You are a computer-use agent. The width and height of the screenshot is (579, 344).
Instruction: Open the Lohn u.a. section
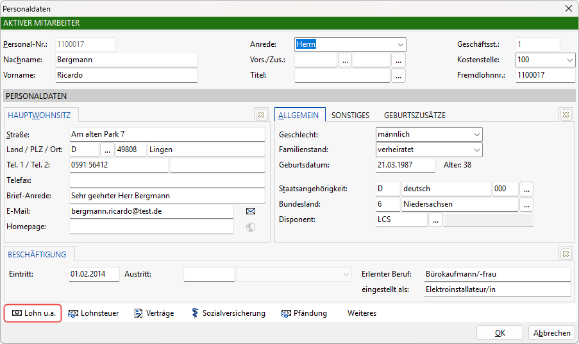pyautogui.click(x=33, y=313)
